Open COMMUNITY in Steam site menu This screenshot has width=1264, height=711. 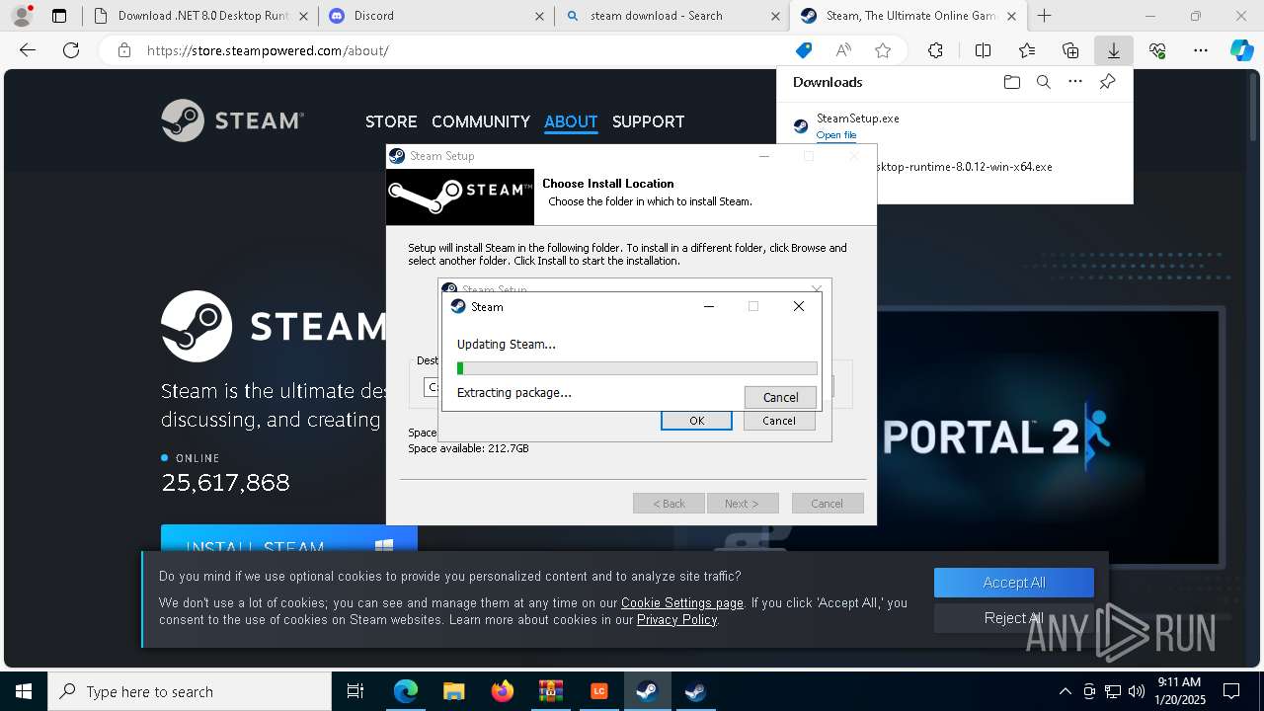(481, 121)
